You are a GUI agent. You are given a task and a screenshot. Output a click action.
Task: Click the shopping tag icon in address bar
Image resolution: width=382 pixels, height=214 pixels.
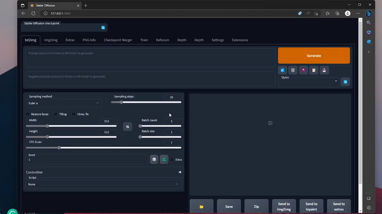(300, 13)
